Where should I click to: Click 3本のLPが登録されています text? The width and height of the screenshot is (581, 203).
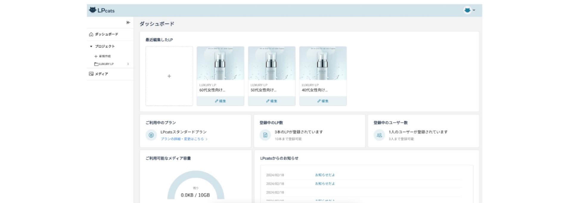point(299,132)
